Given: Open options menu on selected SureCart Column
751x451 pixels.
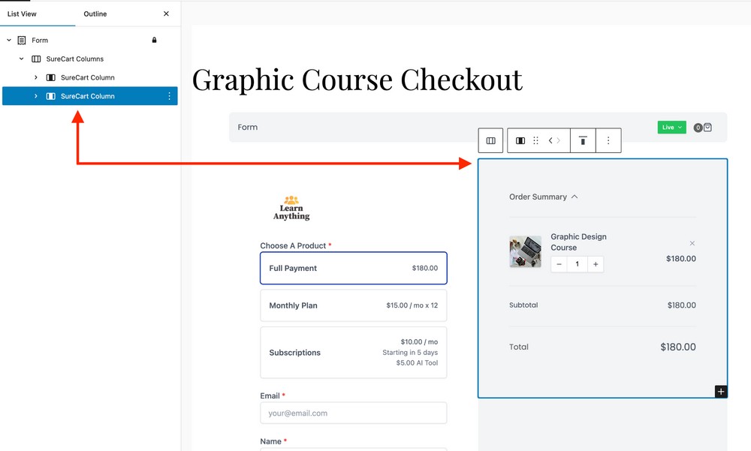Looking at the screenshot, I should pyautogui.click(x=169, y=96).
